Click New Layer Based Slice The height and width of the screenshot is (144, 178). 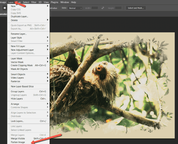(x=22, y=86)
